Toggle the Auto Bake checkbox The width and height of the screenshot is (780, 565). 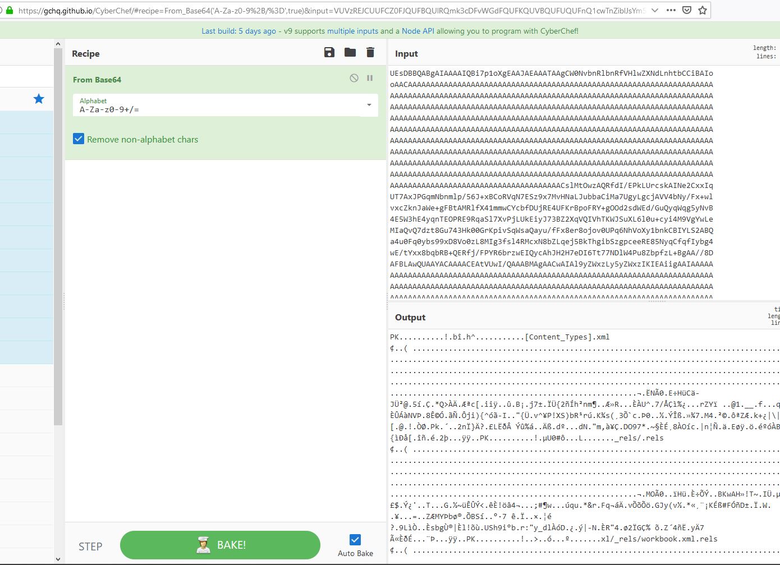click(355, 540)
